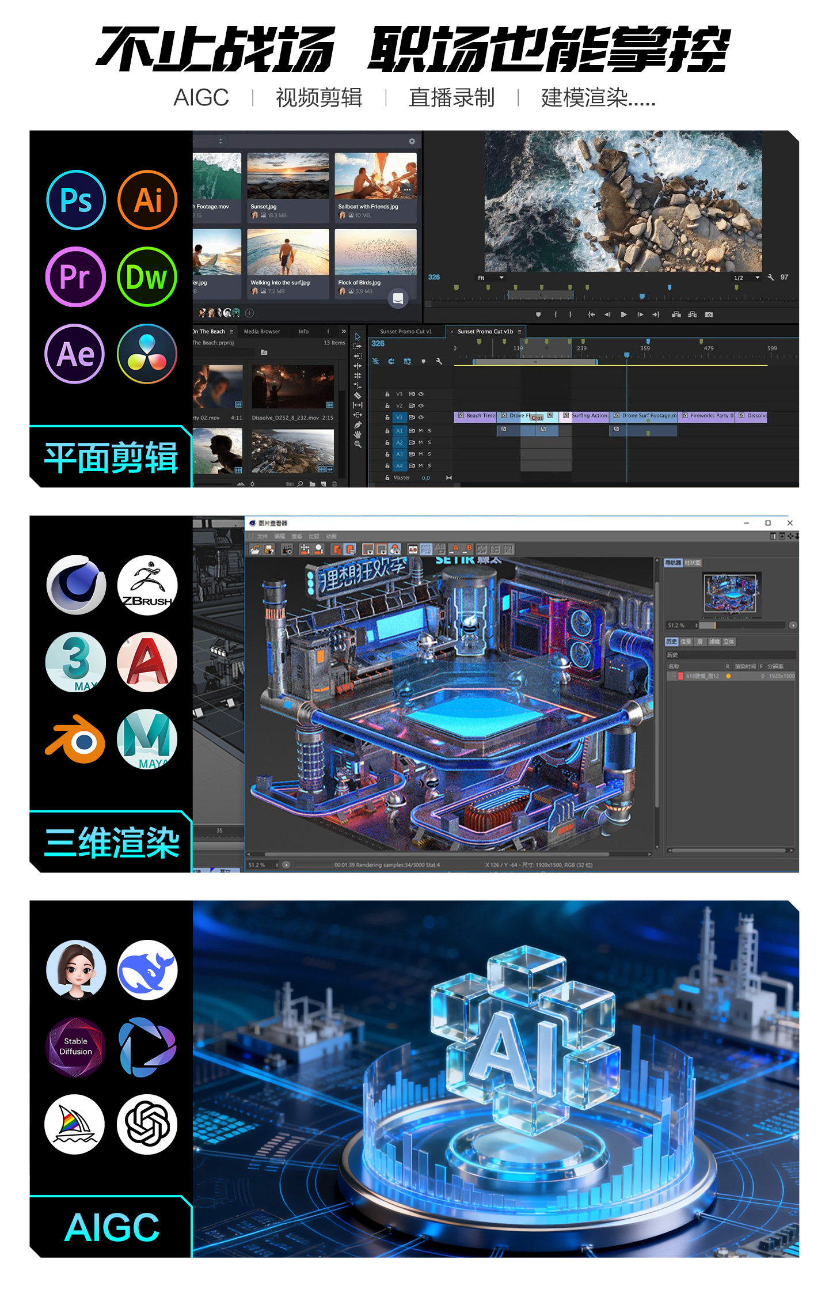Click the DaVinci Resolve icon
The width and height of the screenshot is (829, 1305).
(147, 354)
